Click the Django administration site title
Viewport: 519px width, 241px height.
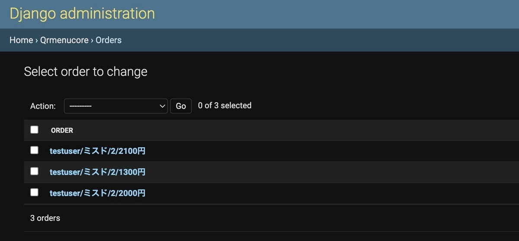pos(82,13)
